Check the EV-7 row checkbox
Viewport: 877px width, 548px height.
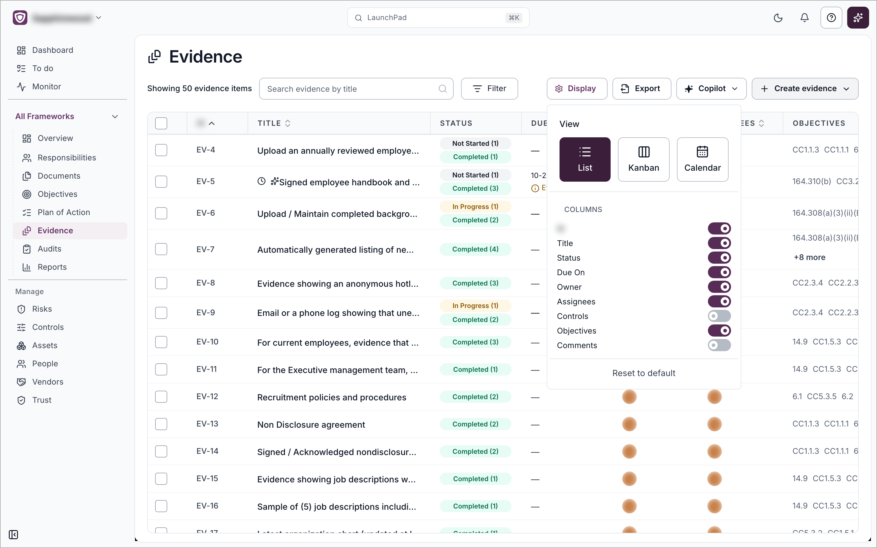(x=161, y=249)
